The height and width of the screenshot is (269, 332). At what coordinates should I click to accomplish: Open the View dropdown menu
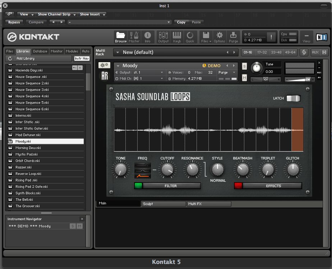27,14
